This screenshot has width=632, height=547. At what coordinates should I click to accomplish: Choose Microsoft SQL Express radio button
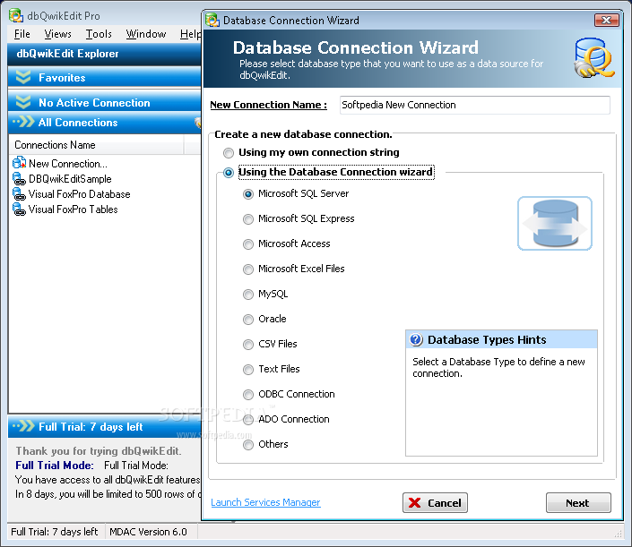pos(248,219)
